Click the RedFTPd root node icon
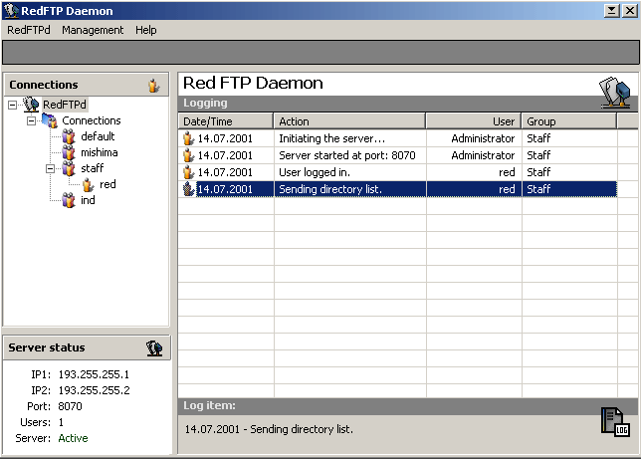The height and width of the screenshot is (459, 641). coord(31,105)
